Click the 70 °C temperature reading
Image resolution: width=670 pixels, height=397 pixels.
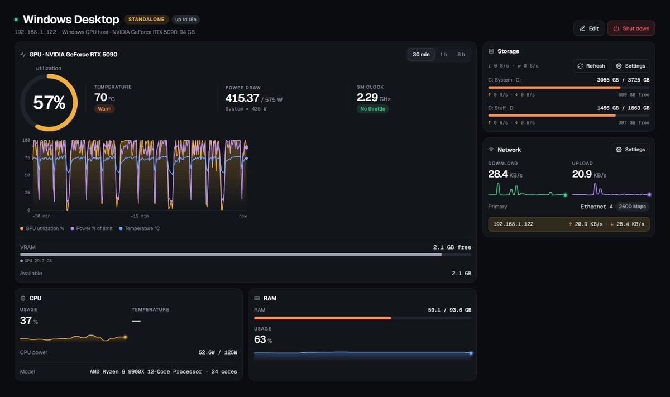[x=104, y=98]
